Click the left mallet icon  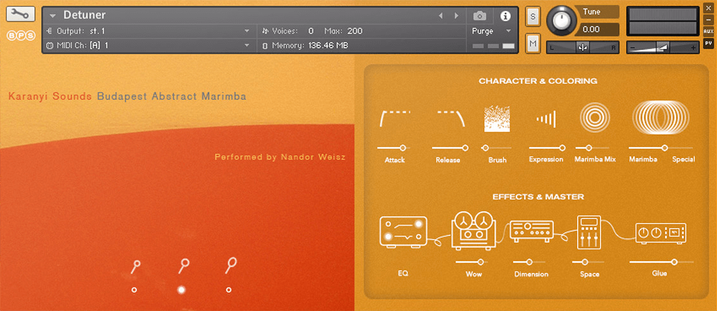(135, 267)
